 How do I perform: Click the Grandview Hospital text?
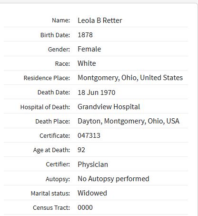109,107
